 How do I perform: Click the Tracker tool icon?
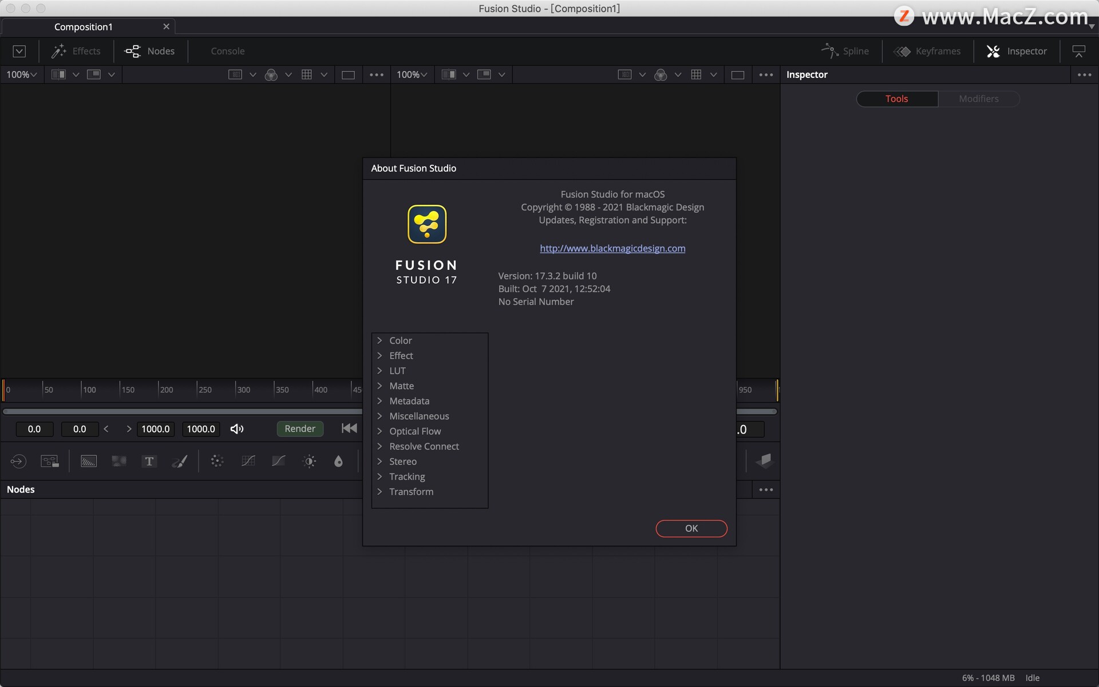click(218, 460)
